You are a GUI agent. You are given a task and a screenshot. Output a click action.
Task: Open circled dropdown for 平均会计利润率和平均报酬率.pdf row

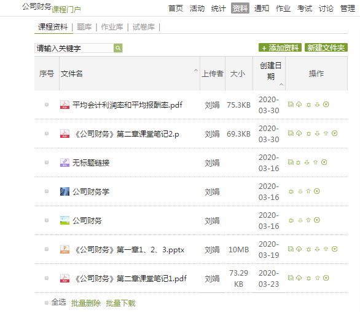pos(326,105)
